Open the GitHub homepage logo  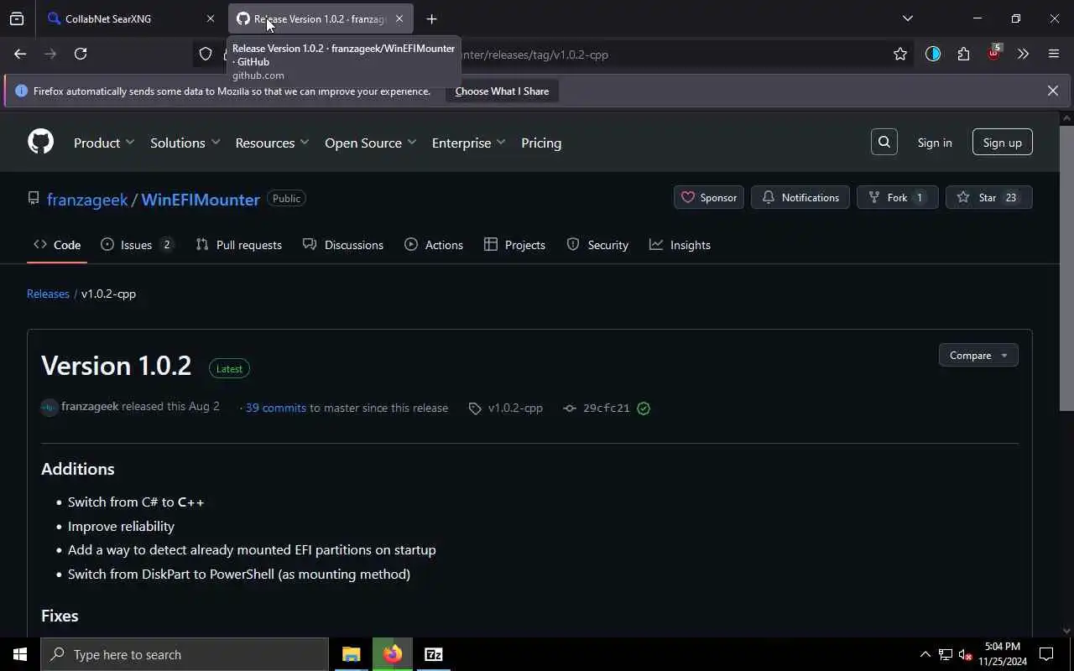pos(40,142)
